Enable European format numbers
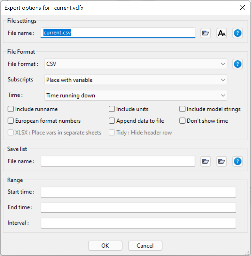This screenshot has width=251, height=256. click(10, 121)
